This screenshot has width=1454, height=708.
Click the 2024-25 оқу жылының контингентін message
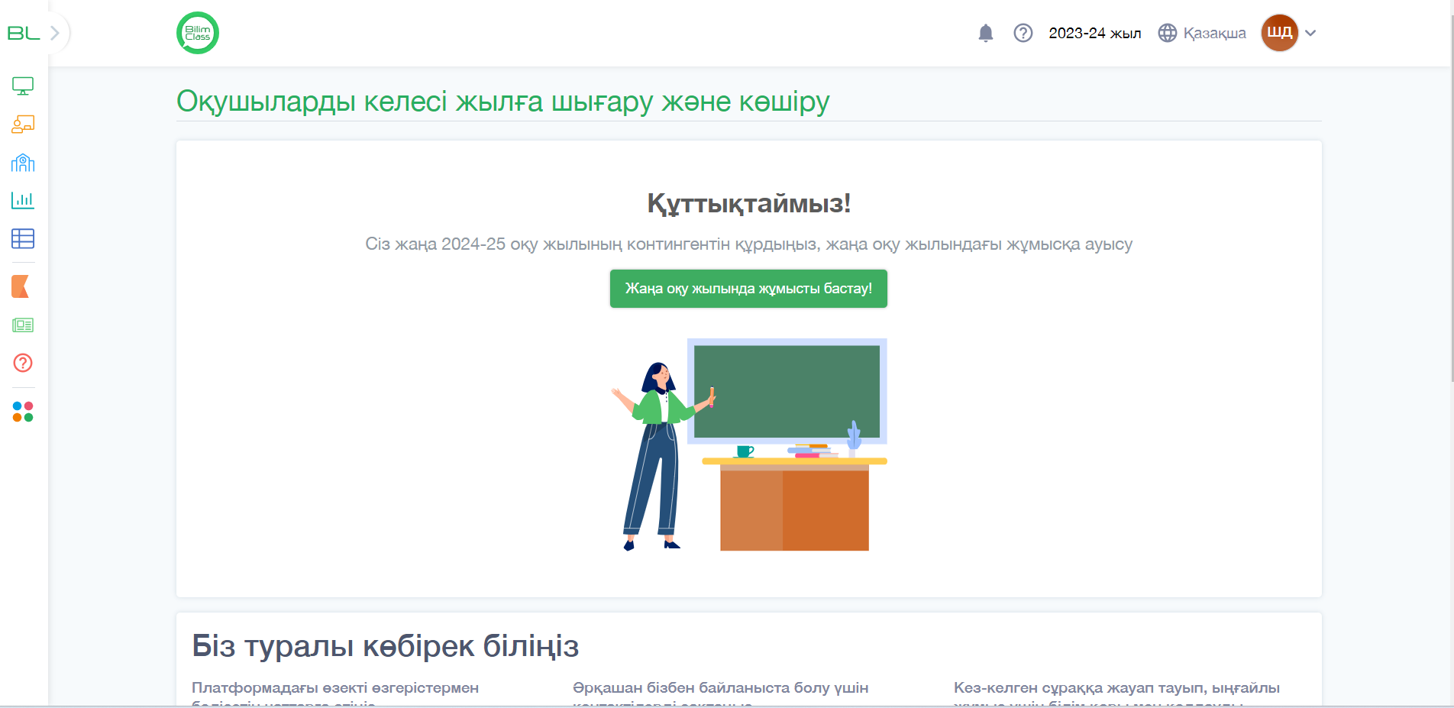coord(749,244)
